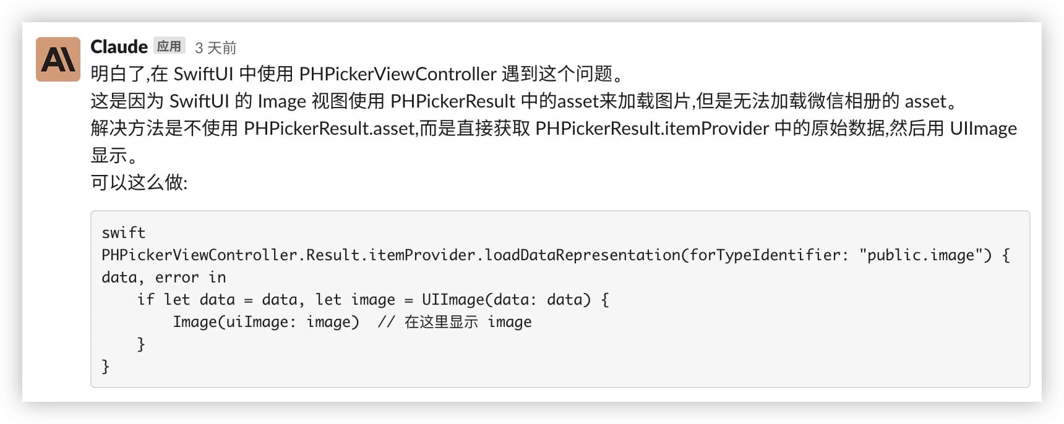The height and width of the screenshot is (424, 1064).
Task: Click the swift label in the code block
Action: tap(124, 233)
